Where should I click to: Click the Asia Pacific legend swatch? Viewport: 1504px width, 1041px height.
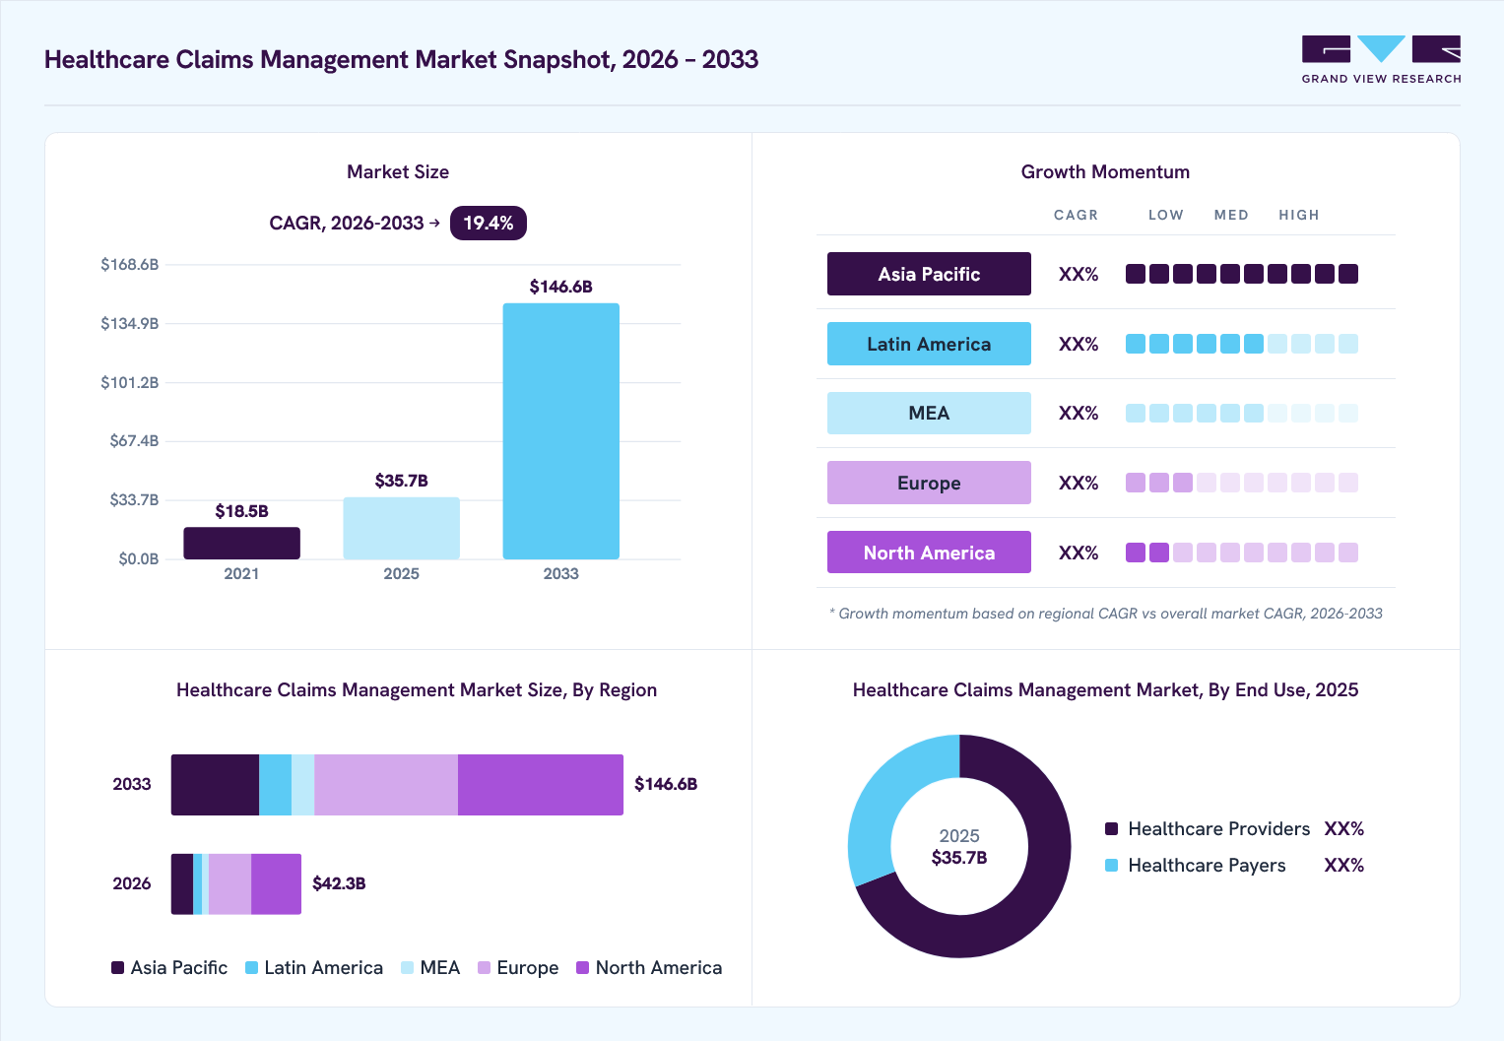(x=117, y=968)
